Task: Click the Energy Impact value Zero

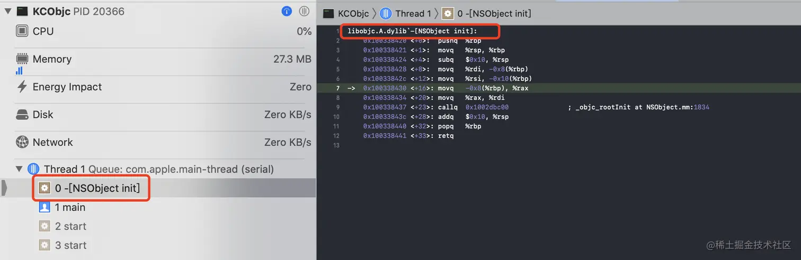Action: (300, 87)
